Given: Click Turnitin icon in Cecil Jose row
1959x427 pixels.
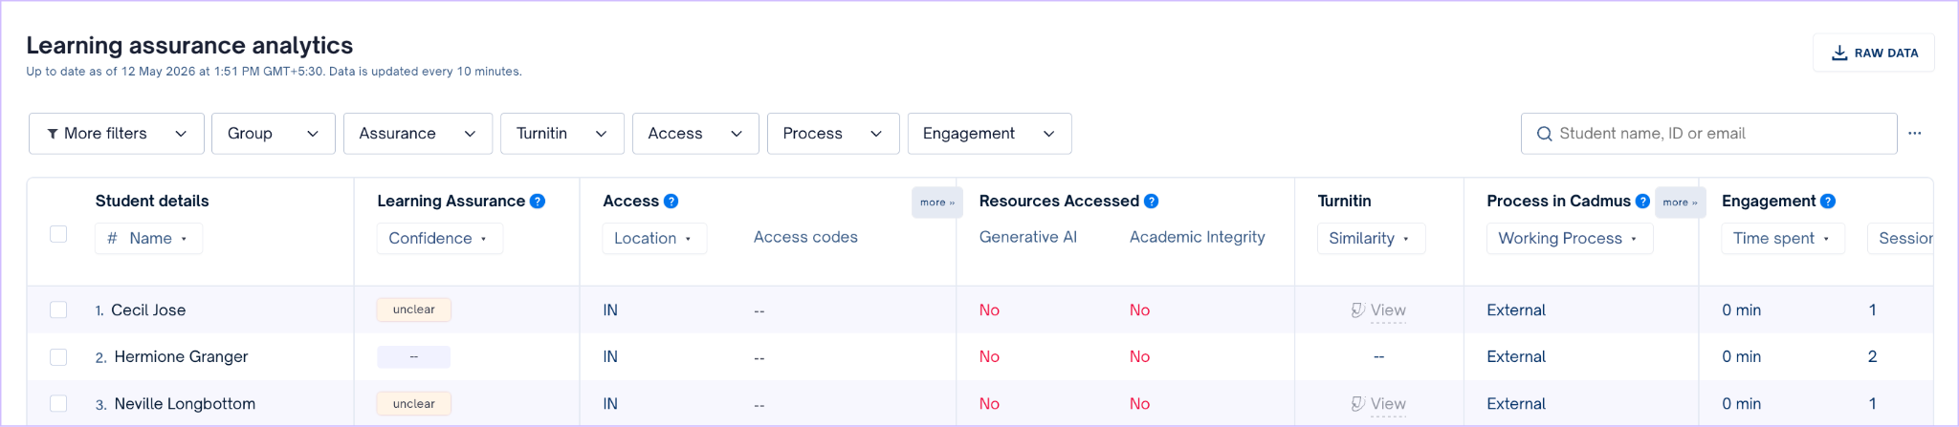Looking at the screenshot, I should (1357, 310).
